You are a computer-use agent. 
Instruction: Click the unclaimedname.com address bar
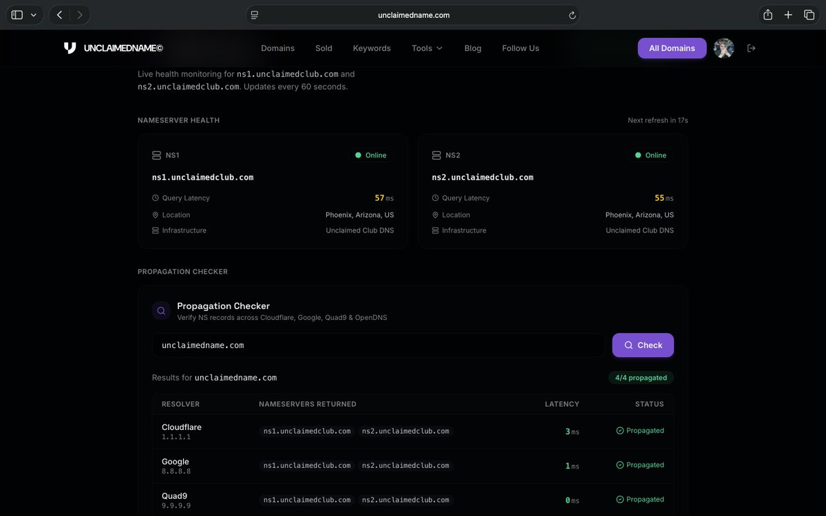pyautogui.click(x=413, y=14)
